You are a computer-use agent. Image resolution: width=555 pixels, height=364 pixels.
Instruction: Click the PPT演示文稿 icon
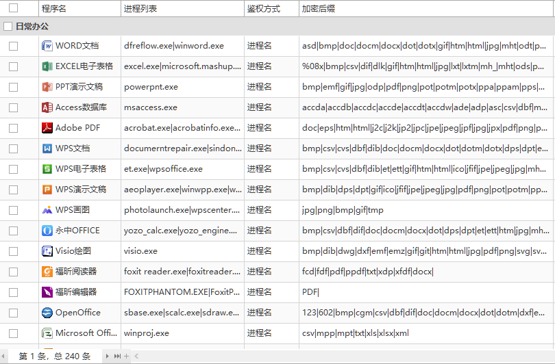tap(47, 87)
